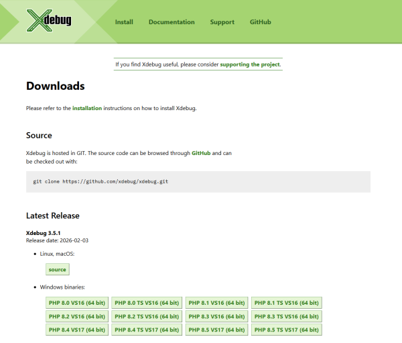Download PHP 8.3 VS16 (64 bit) binary
This screenshot has width=402, height=343.
pos(216,316)
